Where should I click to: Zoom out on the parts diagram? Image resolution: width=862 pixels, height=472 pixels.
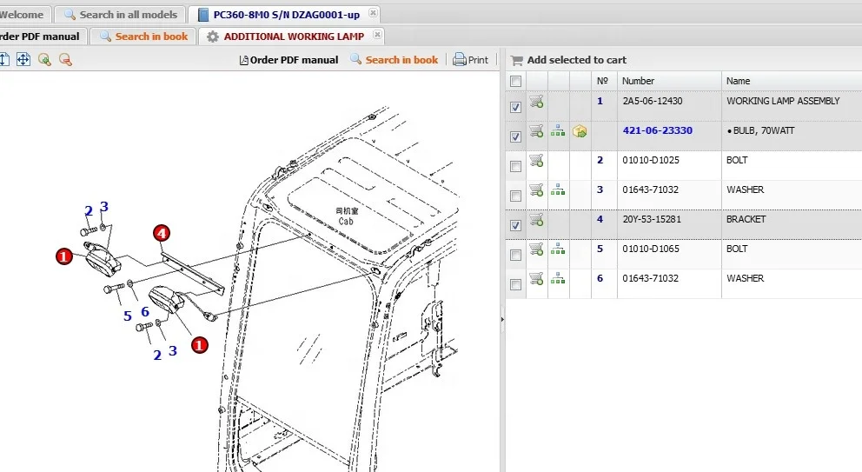pyautogui.click(x=65, y=59)
